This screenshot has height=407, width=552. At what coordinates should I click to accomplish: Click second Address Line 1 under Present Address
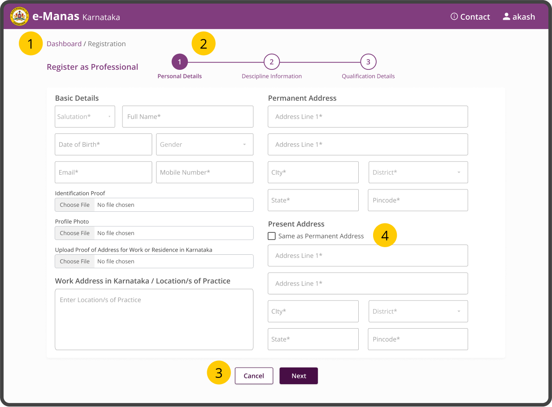click(368, 283)
